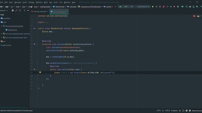Click the onCreate override gutter icon
This screenshot has width=202, height=113.
coord(34,44)
